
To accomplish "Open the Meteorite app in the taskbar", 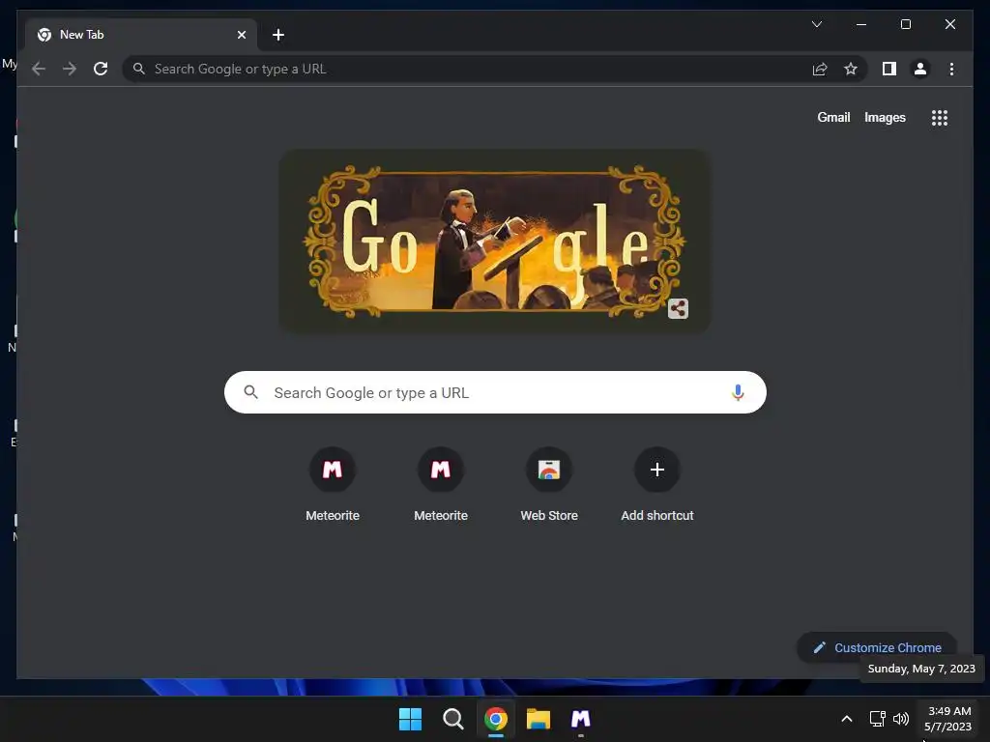I will click(581, 719).
